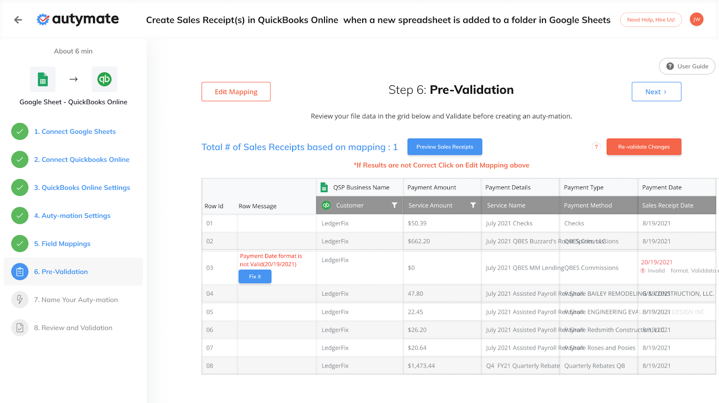This screenshot has width=719, height=403.
Task: Open the User Guide
Action: pyautogui.click(x=687, y=66)
